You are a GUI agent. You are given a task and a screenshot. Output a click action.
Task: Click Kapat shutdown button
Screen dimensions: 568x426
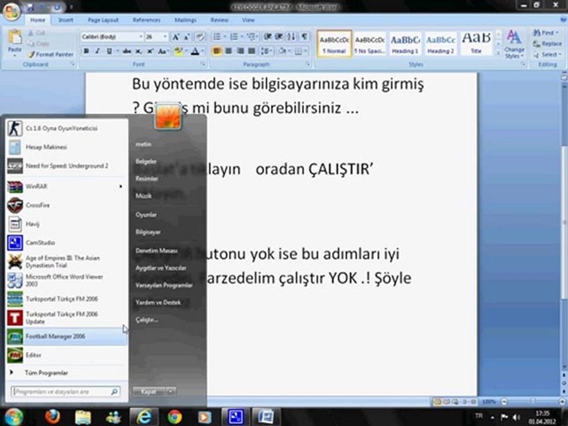(x=149, y=392)
